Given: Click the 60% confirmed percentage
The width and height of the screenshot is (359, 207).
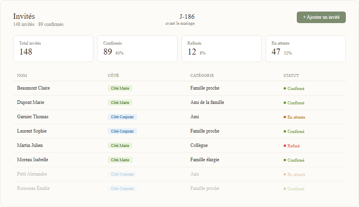Looking at the screenshot, I should tap(120, 53).
